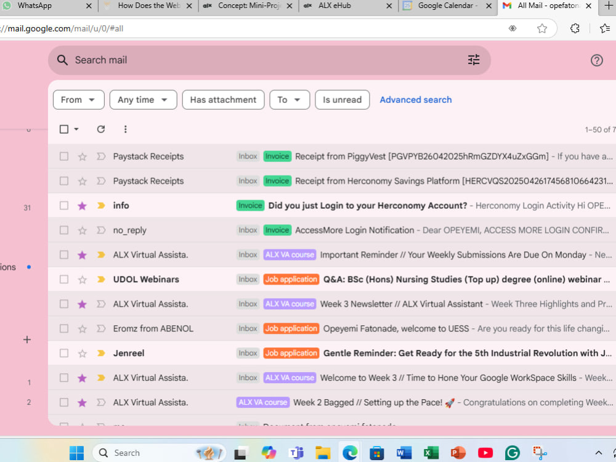Image resolution: width=616 pixels, height=462 pixels.
Task: Star the Eromz from ABENOL email
Action: [x=82, y=329]
